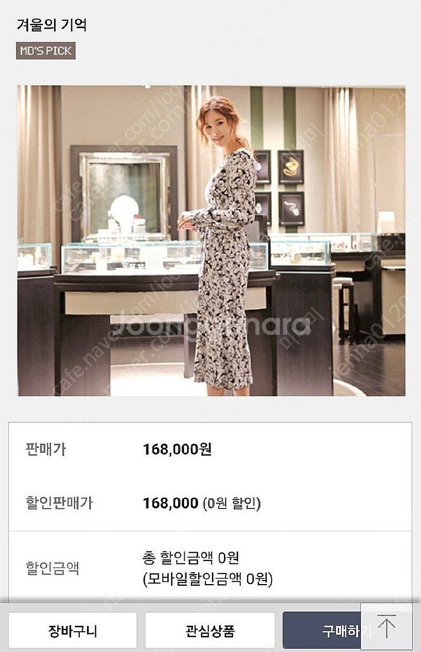Screen dimensions: 421x652
Task: Click the 구매하기 purchase button
Action: (322, 631)
